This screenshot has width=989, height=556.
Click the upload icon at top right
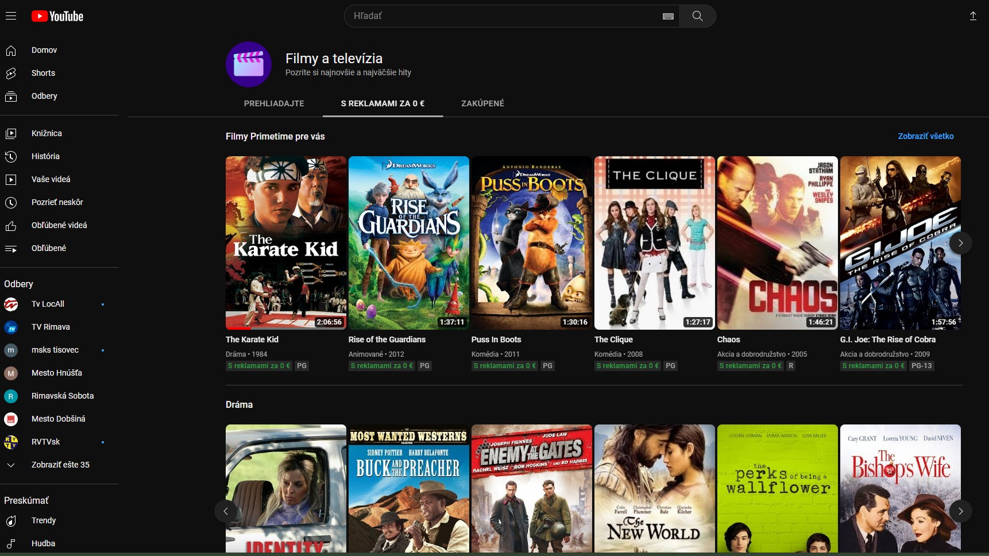pos(973,16)
